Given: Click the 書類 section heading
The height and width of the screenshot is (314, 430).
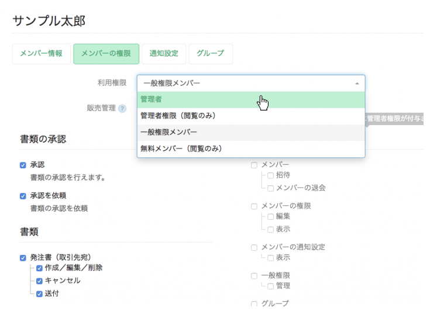Looking at the screenshot, I should [29, 232].
